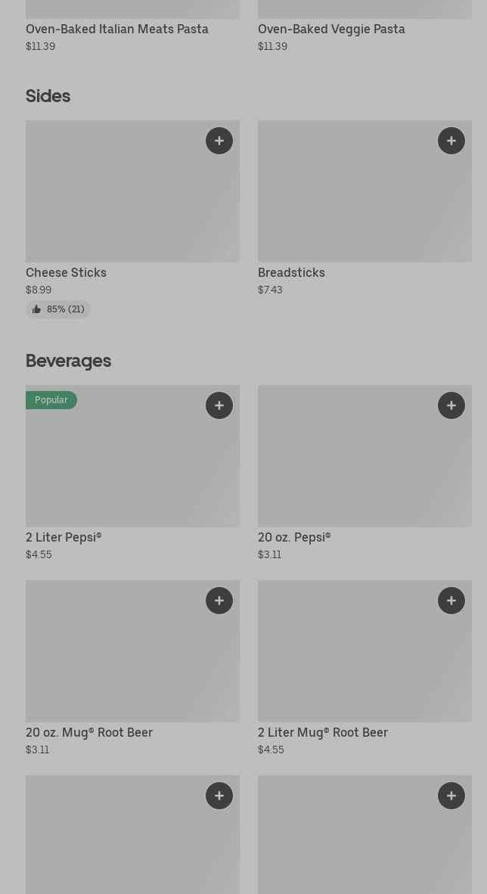Click plus icon on bottom-right unnamed item

(x=451, y=796)
